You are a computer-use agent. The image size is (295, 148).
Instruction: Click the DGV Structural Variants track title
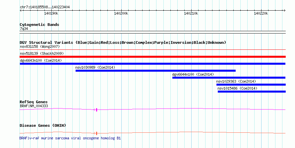pos(123,42)
